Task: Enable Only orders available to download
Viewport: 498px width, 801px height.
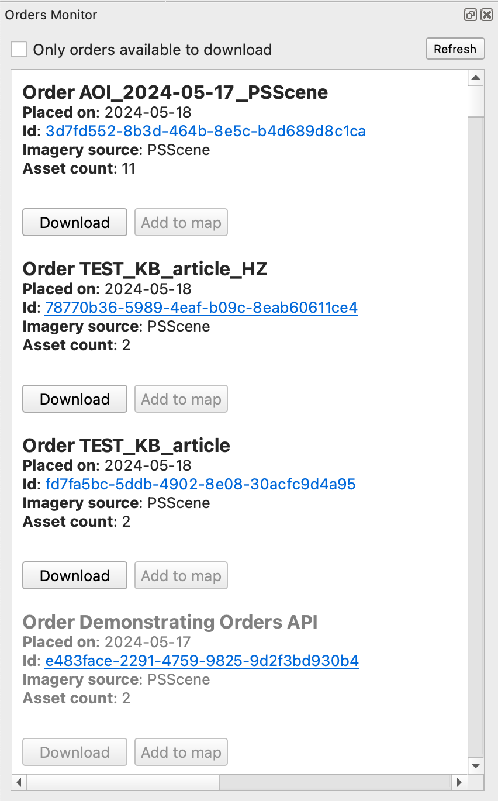Action: [x=19, y=50]
